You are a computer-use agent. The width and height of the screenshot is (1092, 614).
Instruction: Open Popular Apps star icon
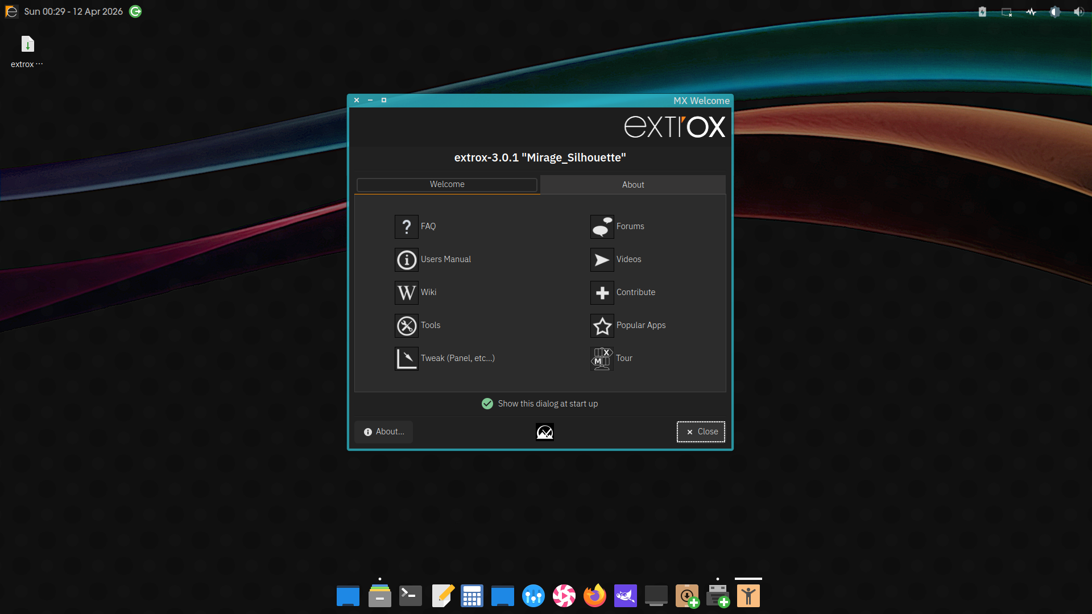point(602,325)
